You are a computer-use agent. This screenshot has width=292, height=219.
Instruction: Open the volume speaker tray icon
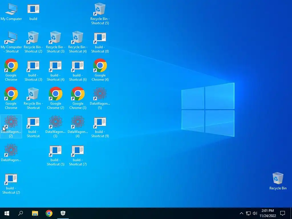[255, 213]
